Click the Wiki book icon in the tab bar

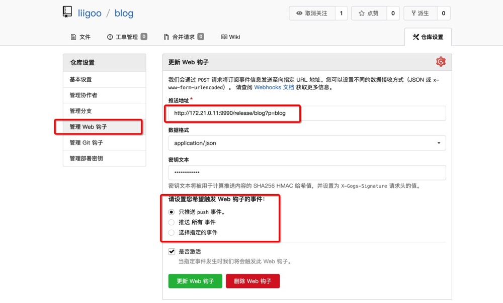click(x=224, y=37)
